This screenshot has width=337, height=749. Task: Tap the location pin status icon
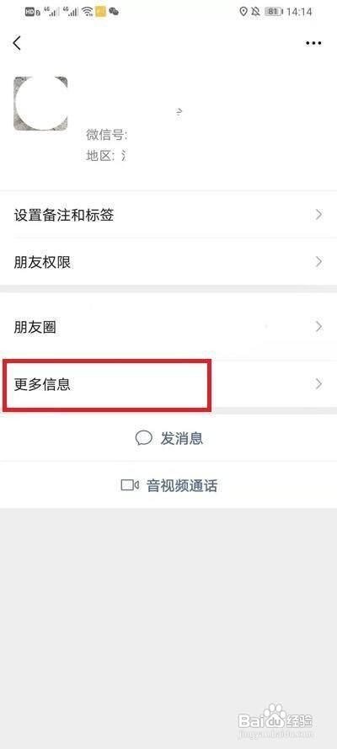pyautogui.click(x=243, y=12)
